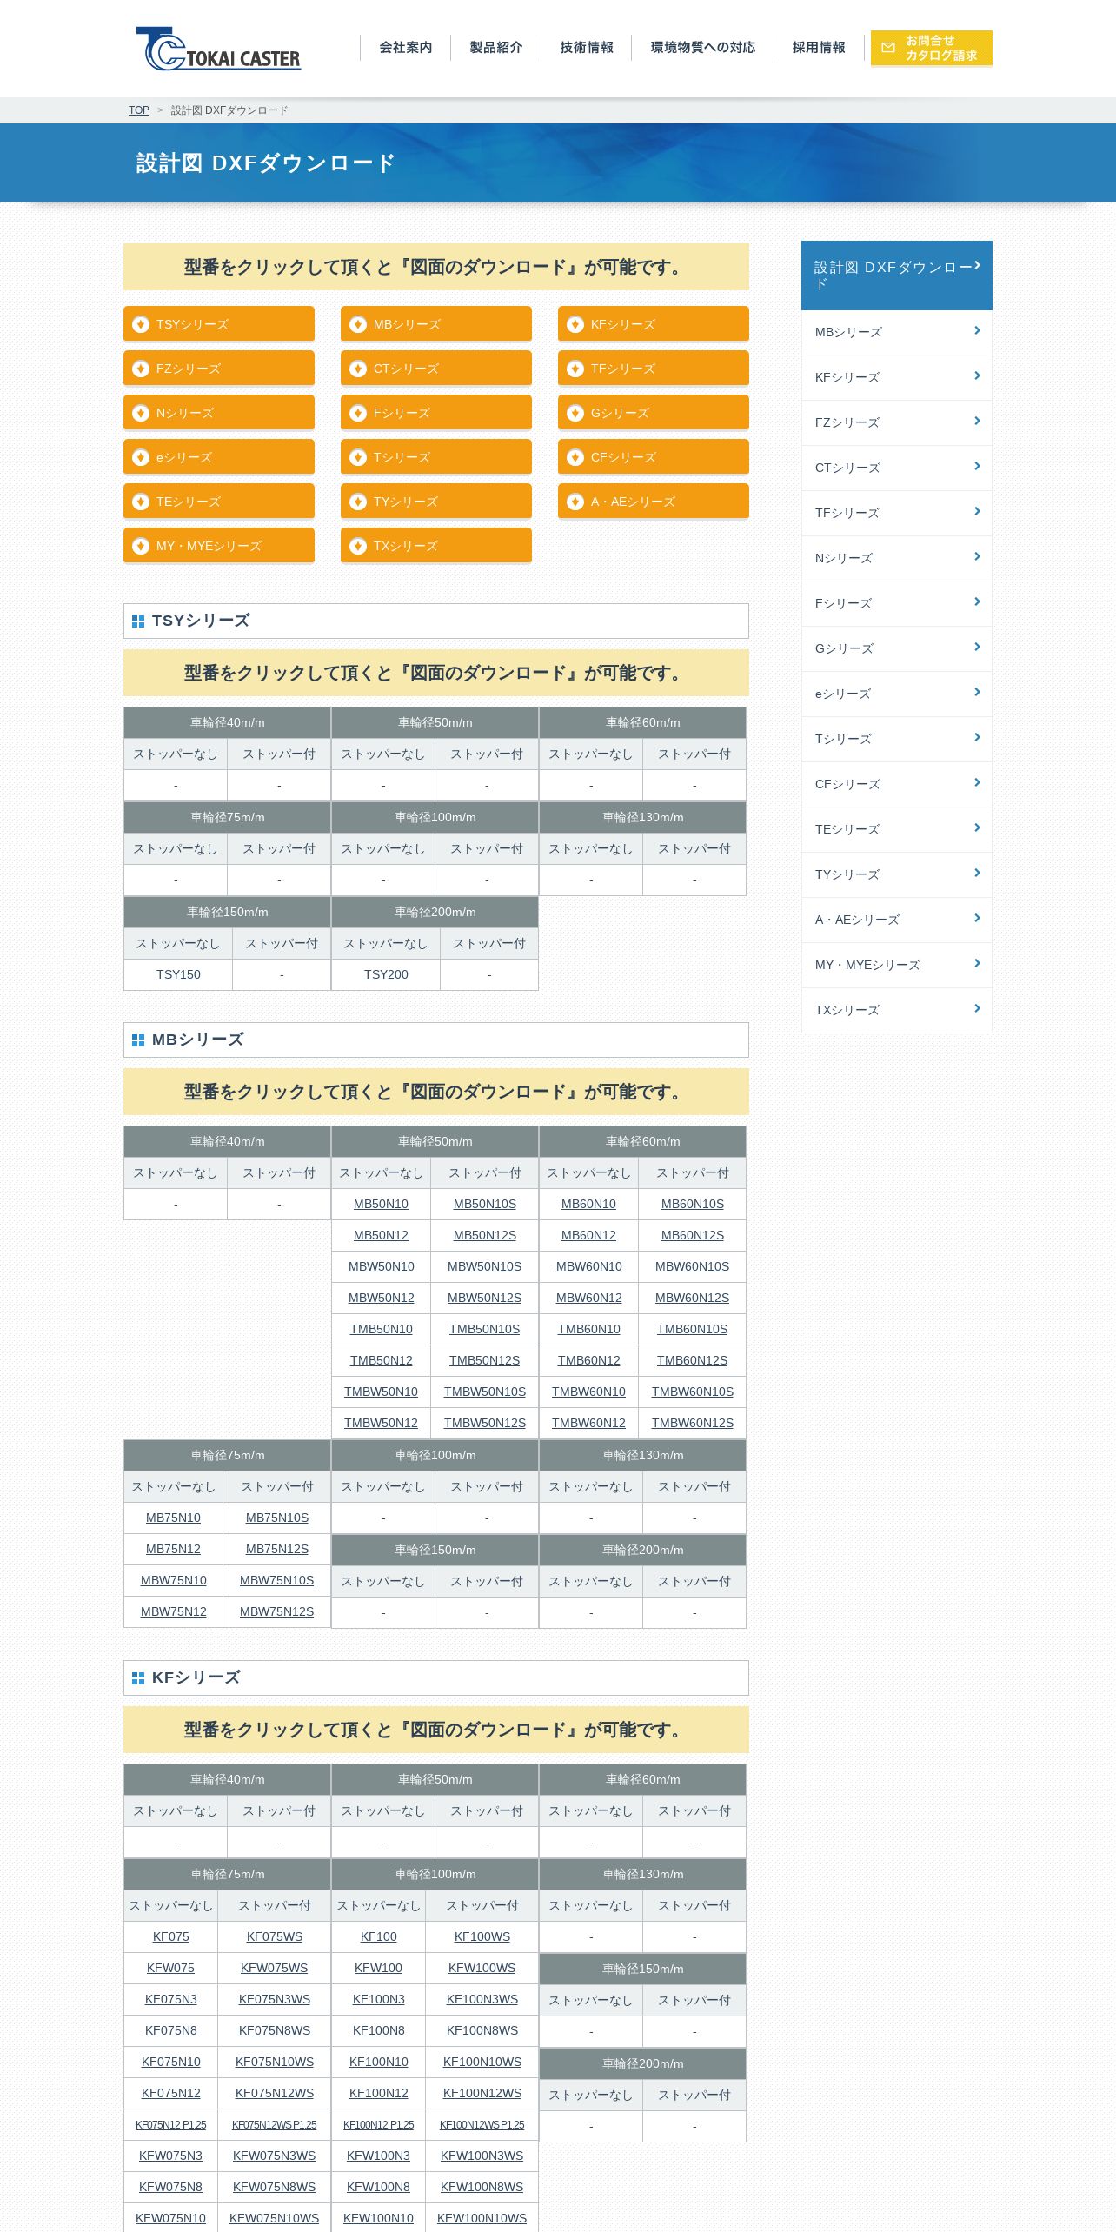The width and height of the screenshot is (1116, 2232).
Task: Click chevron beside sidebar FZシリーズ
Action: tap(978, 421)
